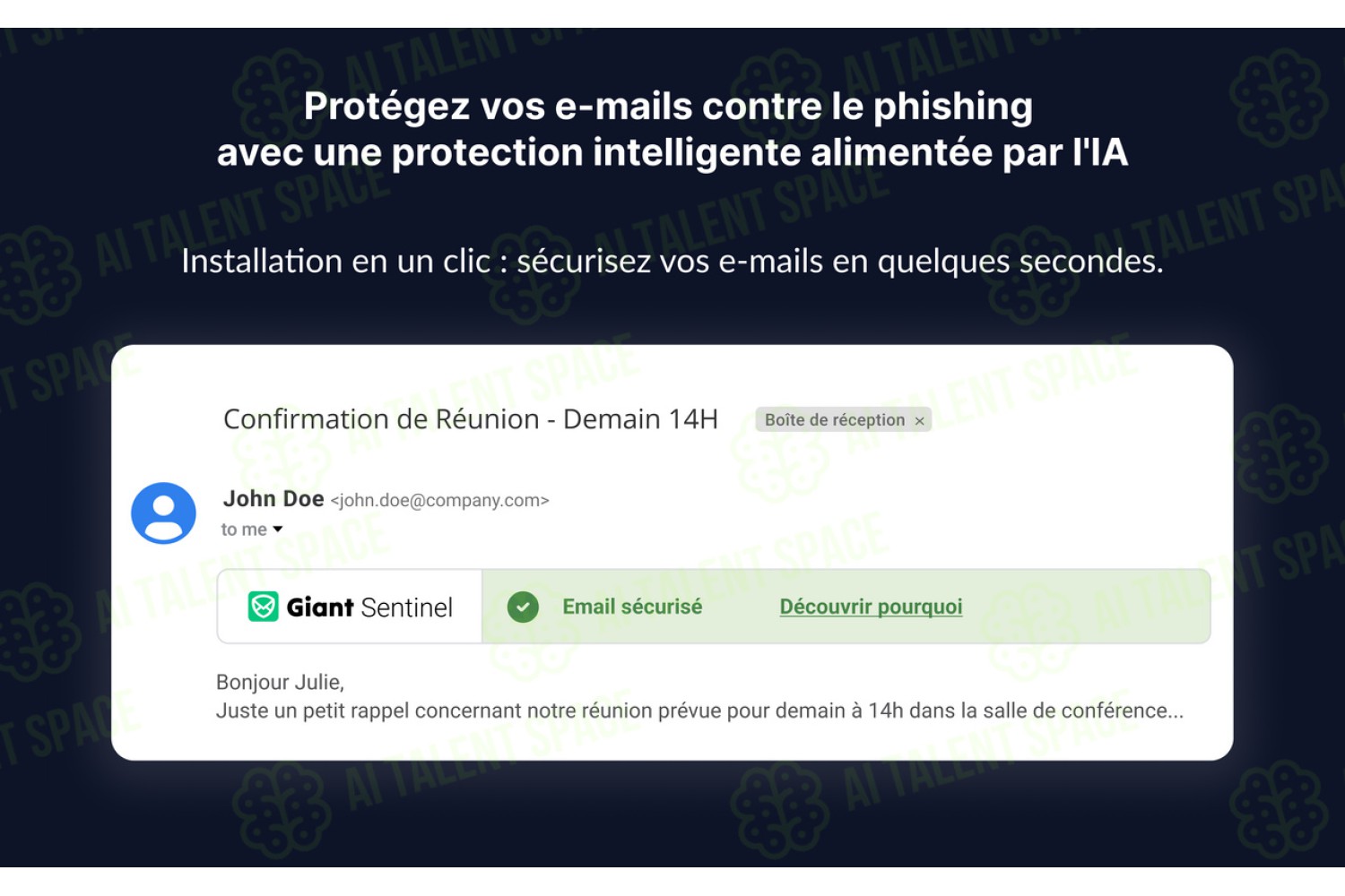This screenshot has width=1345, height=896.
Task: Click the IA-powered protection headline line
Action: (672, 152)
